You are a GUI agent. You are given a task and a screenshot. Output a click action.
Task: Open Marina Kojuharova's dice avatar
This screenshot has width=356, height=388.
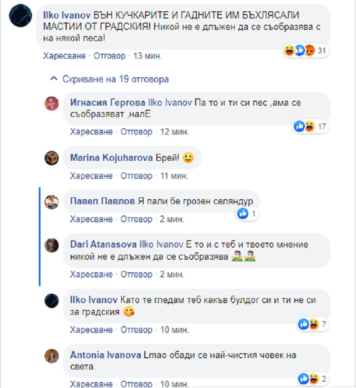(x=52, y=158)
